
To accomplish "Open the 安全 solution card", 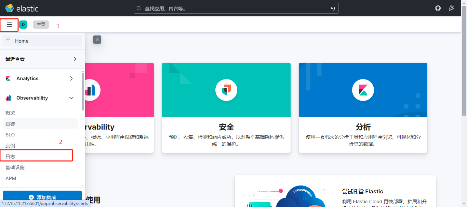I will point(226,108).
